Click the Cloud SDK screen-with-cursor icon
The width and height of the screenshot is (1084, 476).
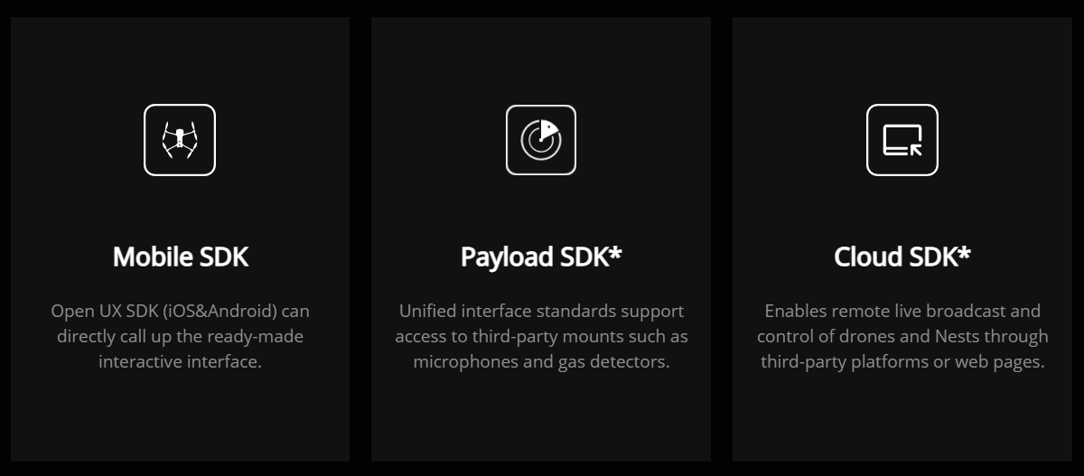tap(902, 140)
